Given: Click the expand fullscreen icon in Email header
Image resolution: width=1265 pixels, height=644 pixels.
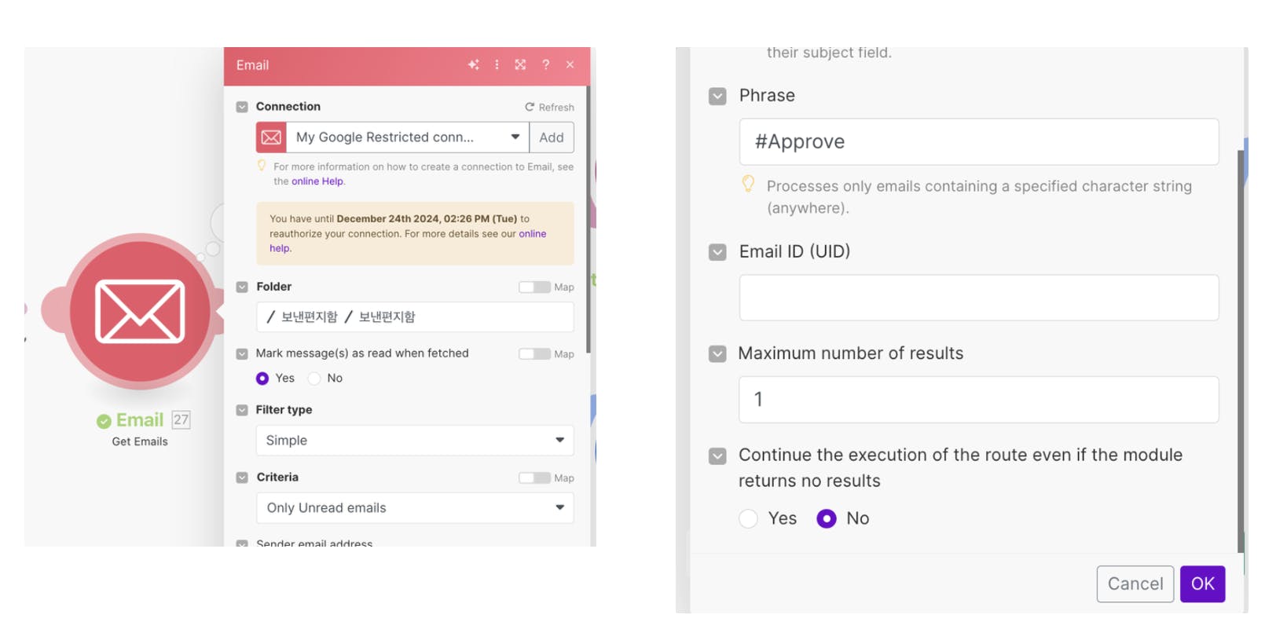Looking at the screenshot, I should pos(520,65).
